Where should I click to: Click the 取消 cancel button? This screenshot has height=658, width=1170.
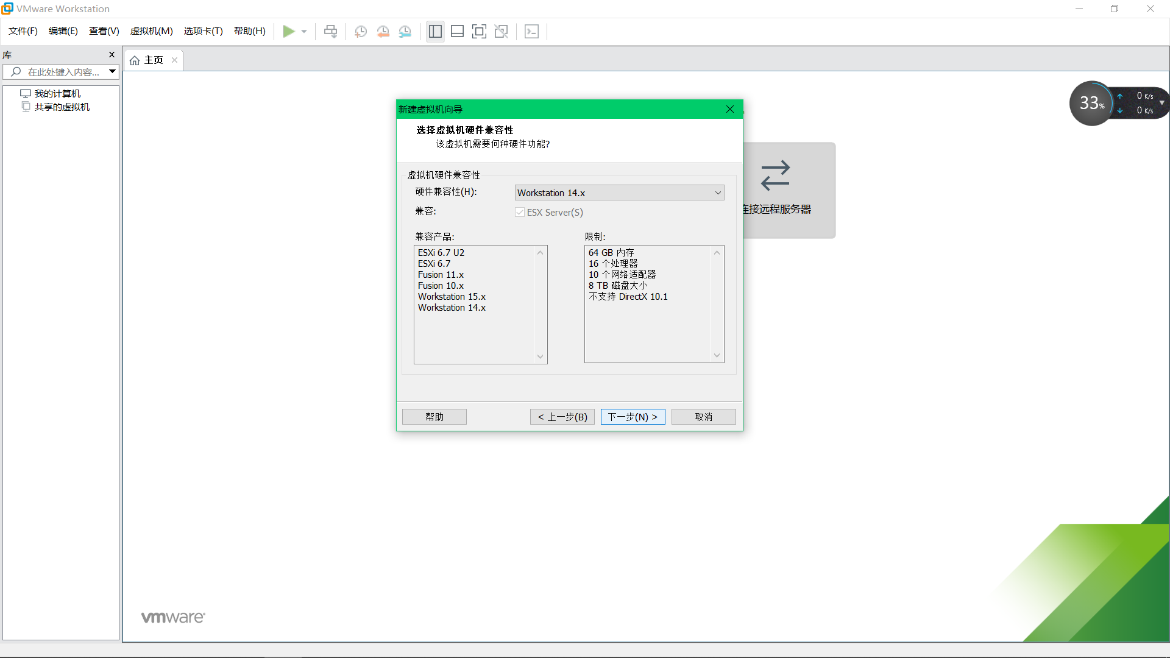(704, 417)
